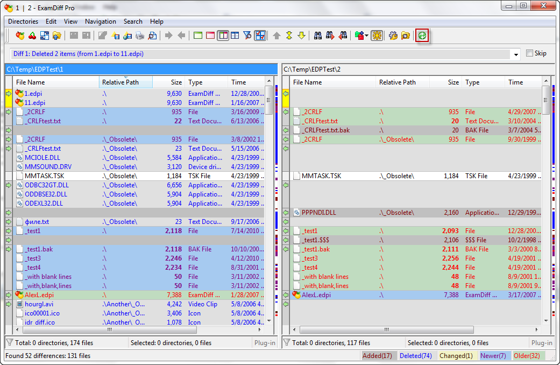Click the left pane vertical scrollbar thumb
The height and width of the screenshot is (365, 560).
(x=269, y=101)
